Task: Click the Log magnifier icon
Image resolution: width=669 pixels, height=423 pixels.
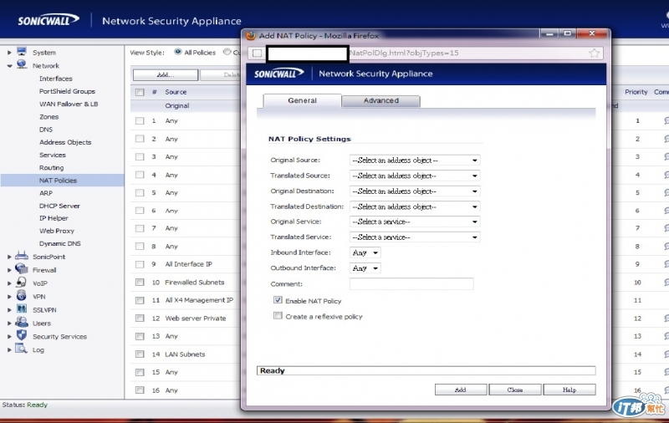Action: (x=22, y=349)
